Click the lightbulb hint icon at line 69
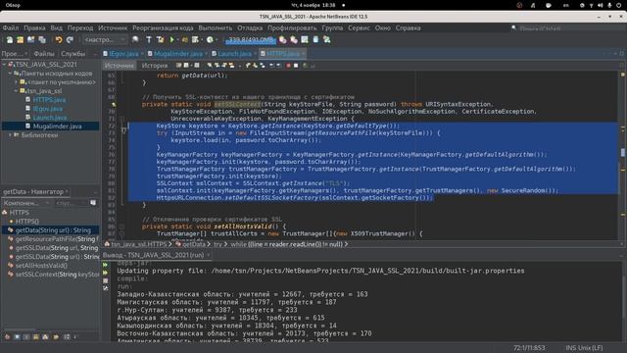 [x=114, y=105]
